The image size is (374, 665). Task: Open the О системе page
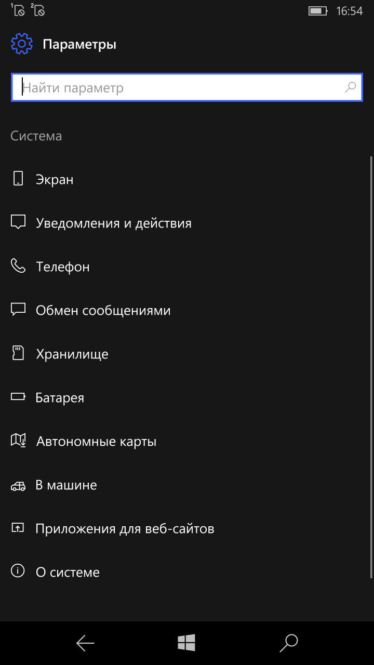click(187, 571)
